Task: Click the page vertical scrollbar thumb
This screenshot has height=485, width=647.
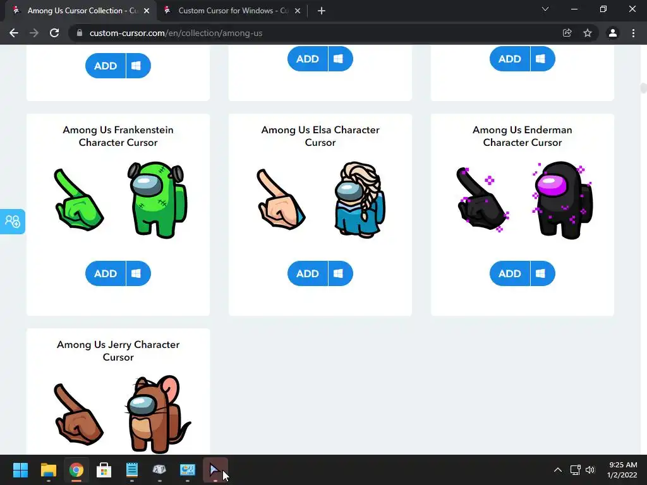Action: click(x=643, y=88)
